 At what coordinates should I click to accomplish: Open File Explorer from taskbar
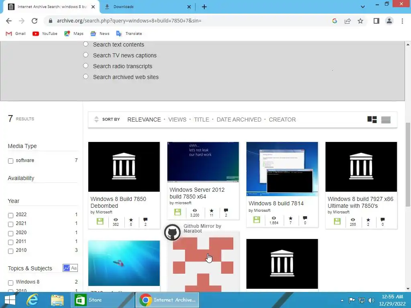click(57, 300)
